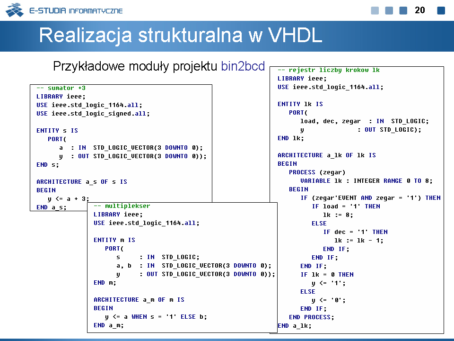The width and height of the screenshot is (454, 341).
Task: Click the title 'Realizacja strukturalna w VHDL'
Action: click(x=180, y=36)
